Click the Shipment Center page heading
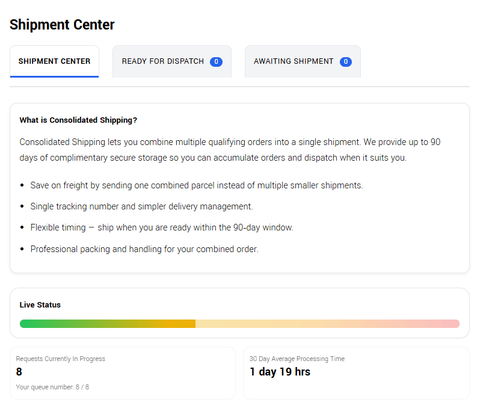Screen dimensions: 495x414 point(62,25)
